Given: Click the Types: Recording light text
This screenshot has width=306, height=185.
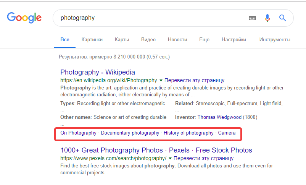Looking at the screenshot, I should (113, 104).
